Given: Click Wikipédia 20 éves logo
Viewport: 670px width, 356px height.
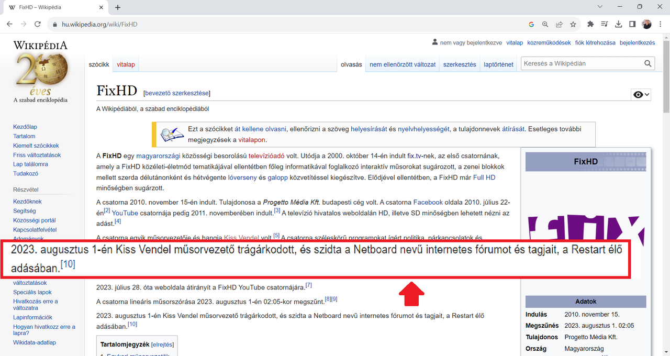Looking at the screenshot, I should pyautogui.click(x=41, y=72).
